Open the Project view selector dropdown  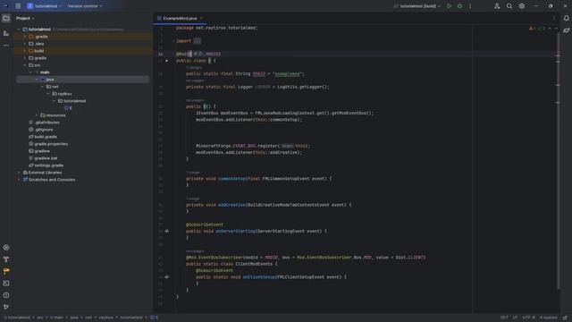pos(25,18)
